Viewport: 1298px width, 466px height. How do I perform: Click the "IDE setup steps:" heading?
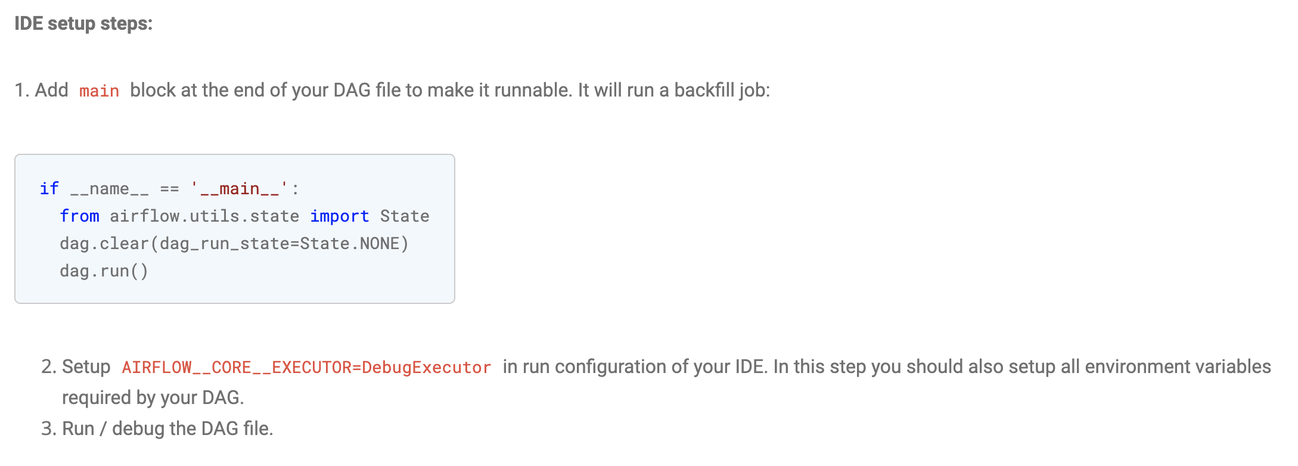pyautogui.click(x=83, y=24)
